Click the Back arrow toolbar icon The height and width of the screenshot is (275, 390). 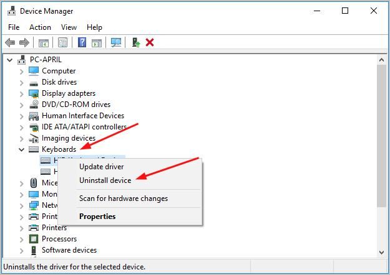(10, 43)
